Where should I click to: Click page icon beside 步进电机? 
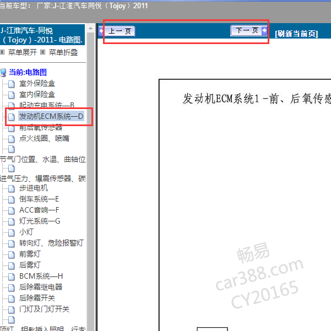coord(12,188)
